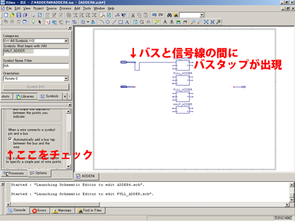
Task: Switch to the Console tab
Action: (17, 210)
